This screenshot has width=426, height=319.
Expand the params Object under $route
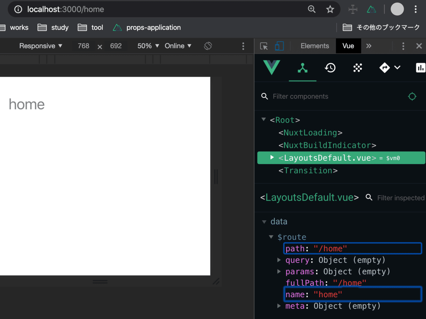[x=279, y=271]
